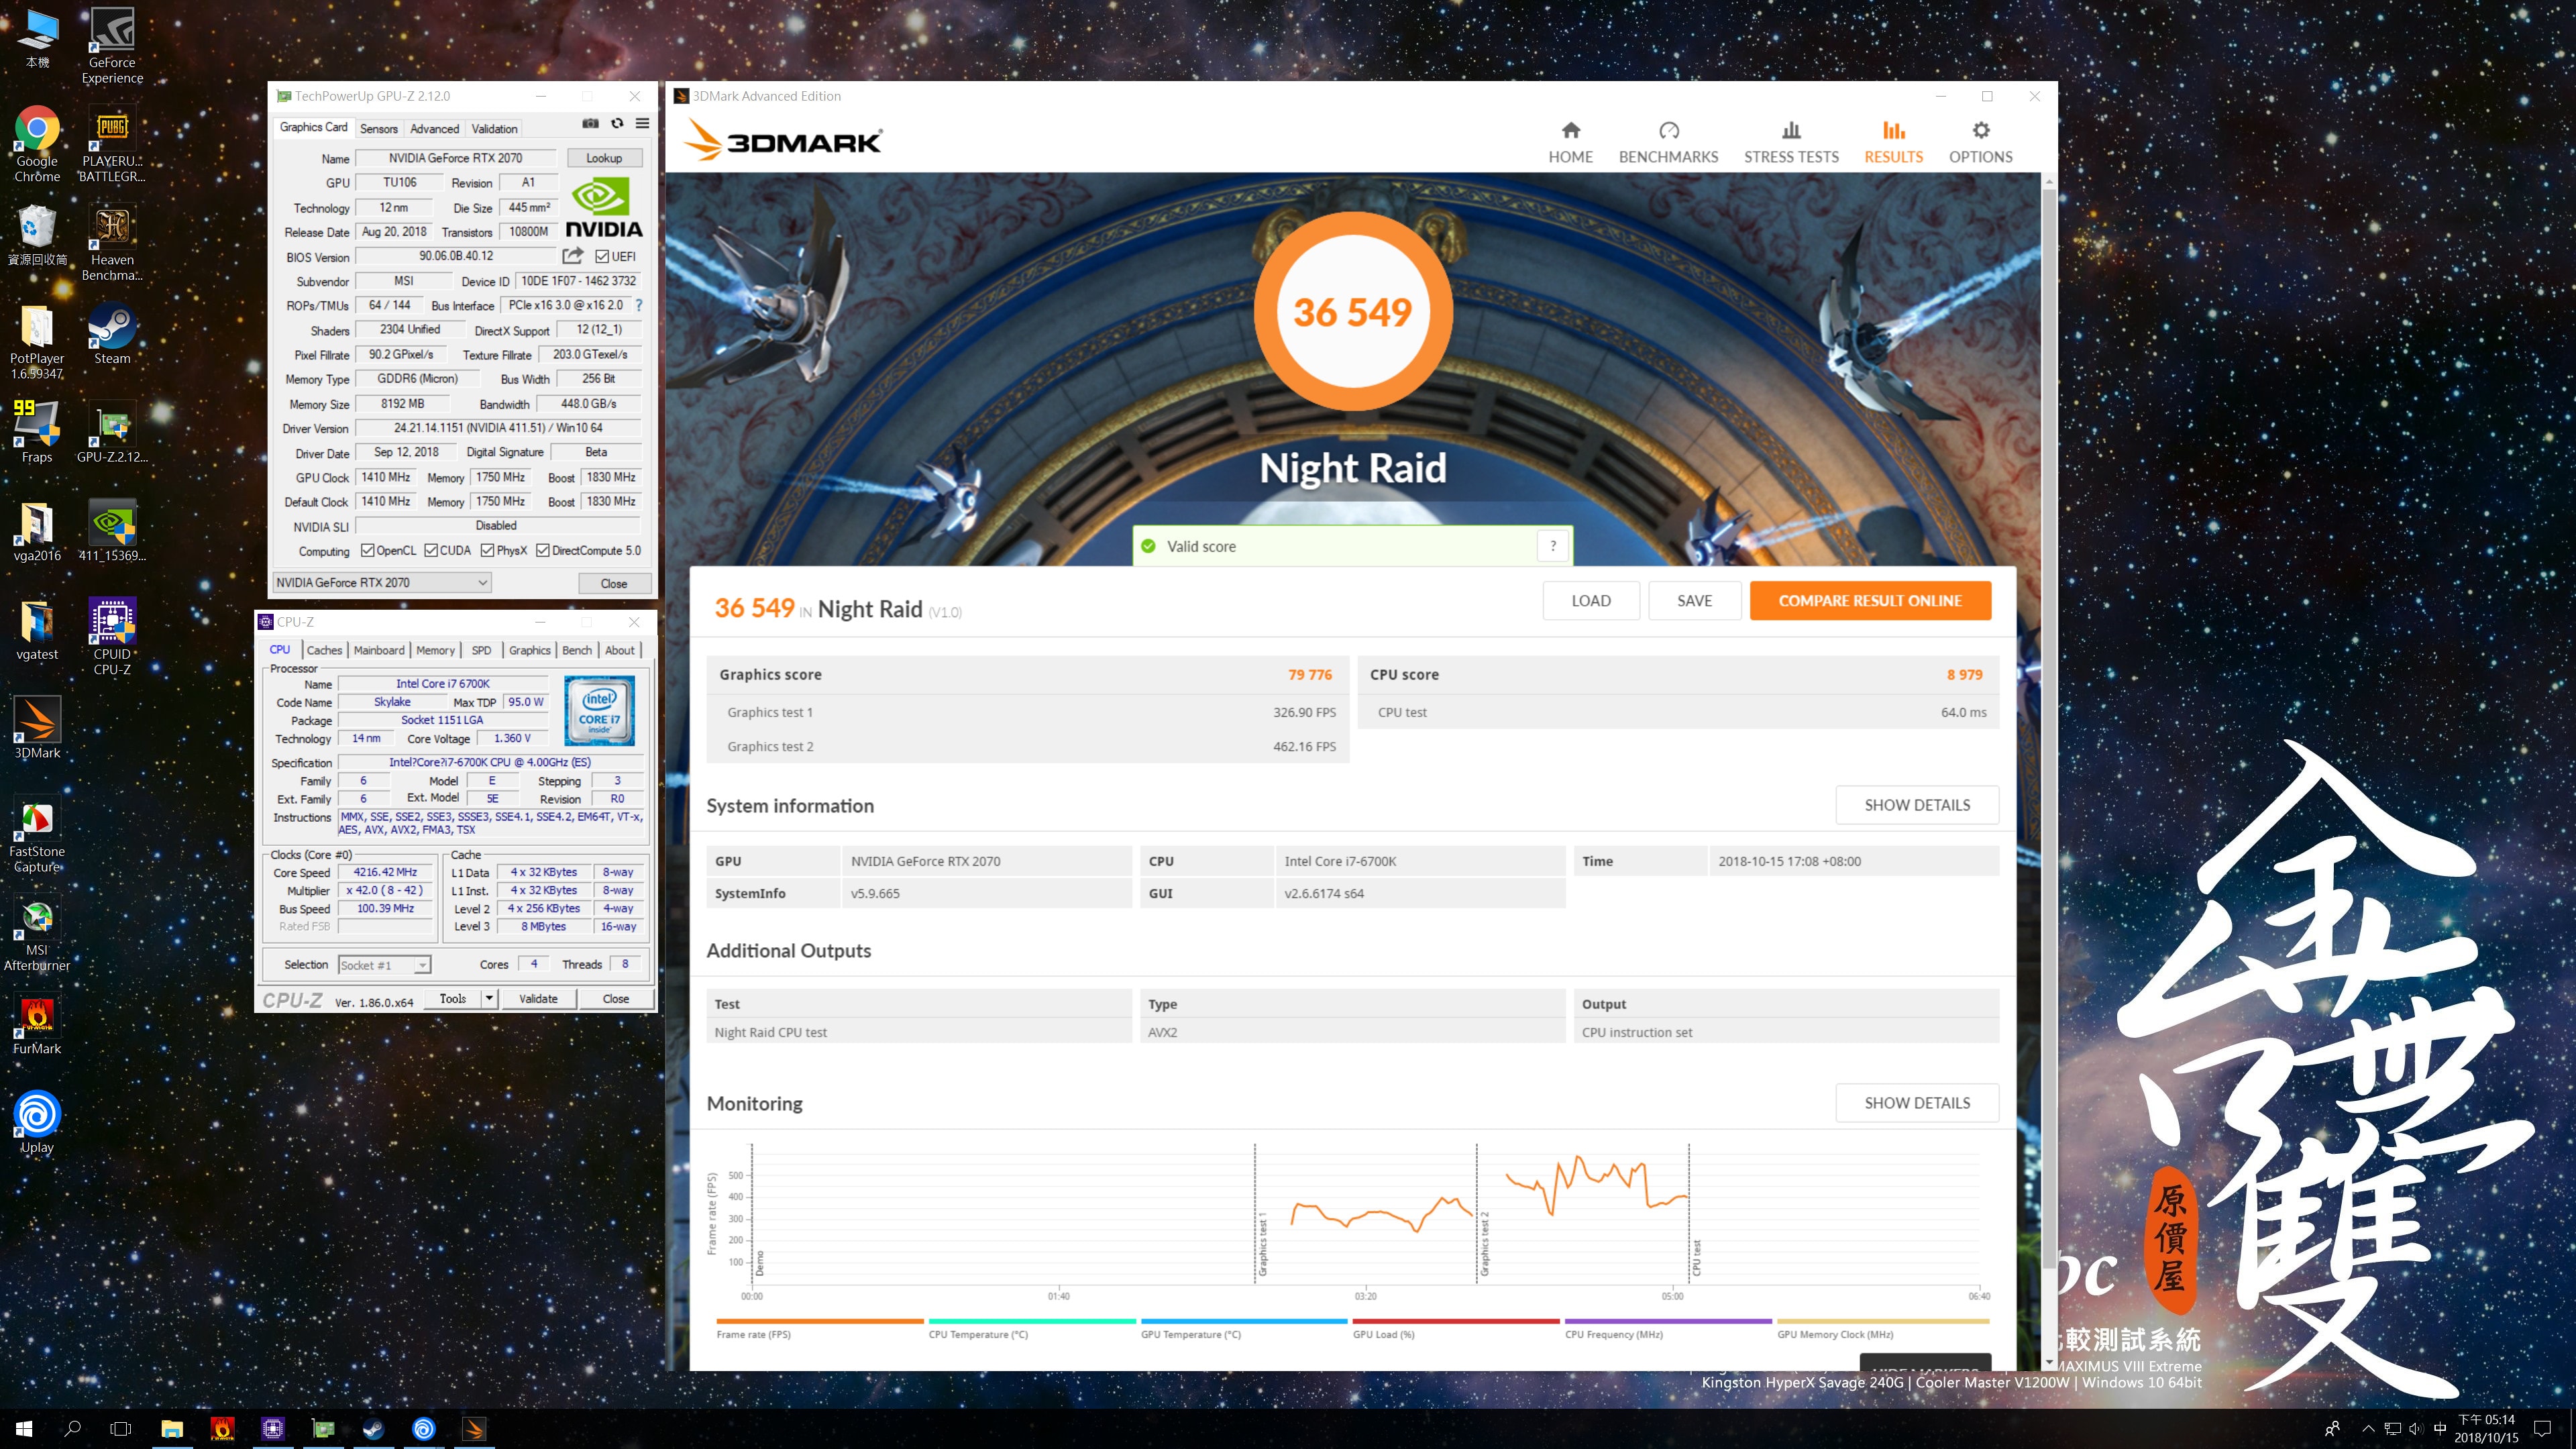Switch to the Sensors tab in GPU-Z
Image resolution: width=2576 pixels, height=1449 pixels.
pyautogui.click(x=378, y=129)
